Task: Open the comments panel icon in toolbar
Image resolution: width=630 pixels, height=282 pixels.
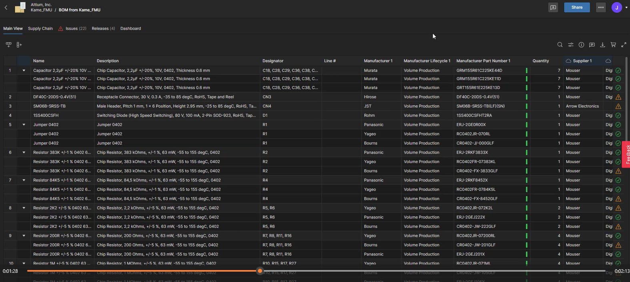Action: click(x=592, y=45)
